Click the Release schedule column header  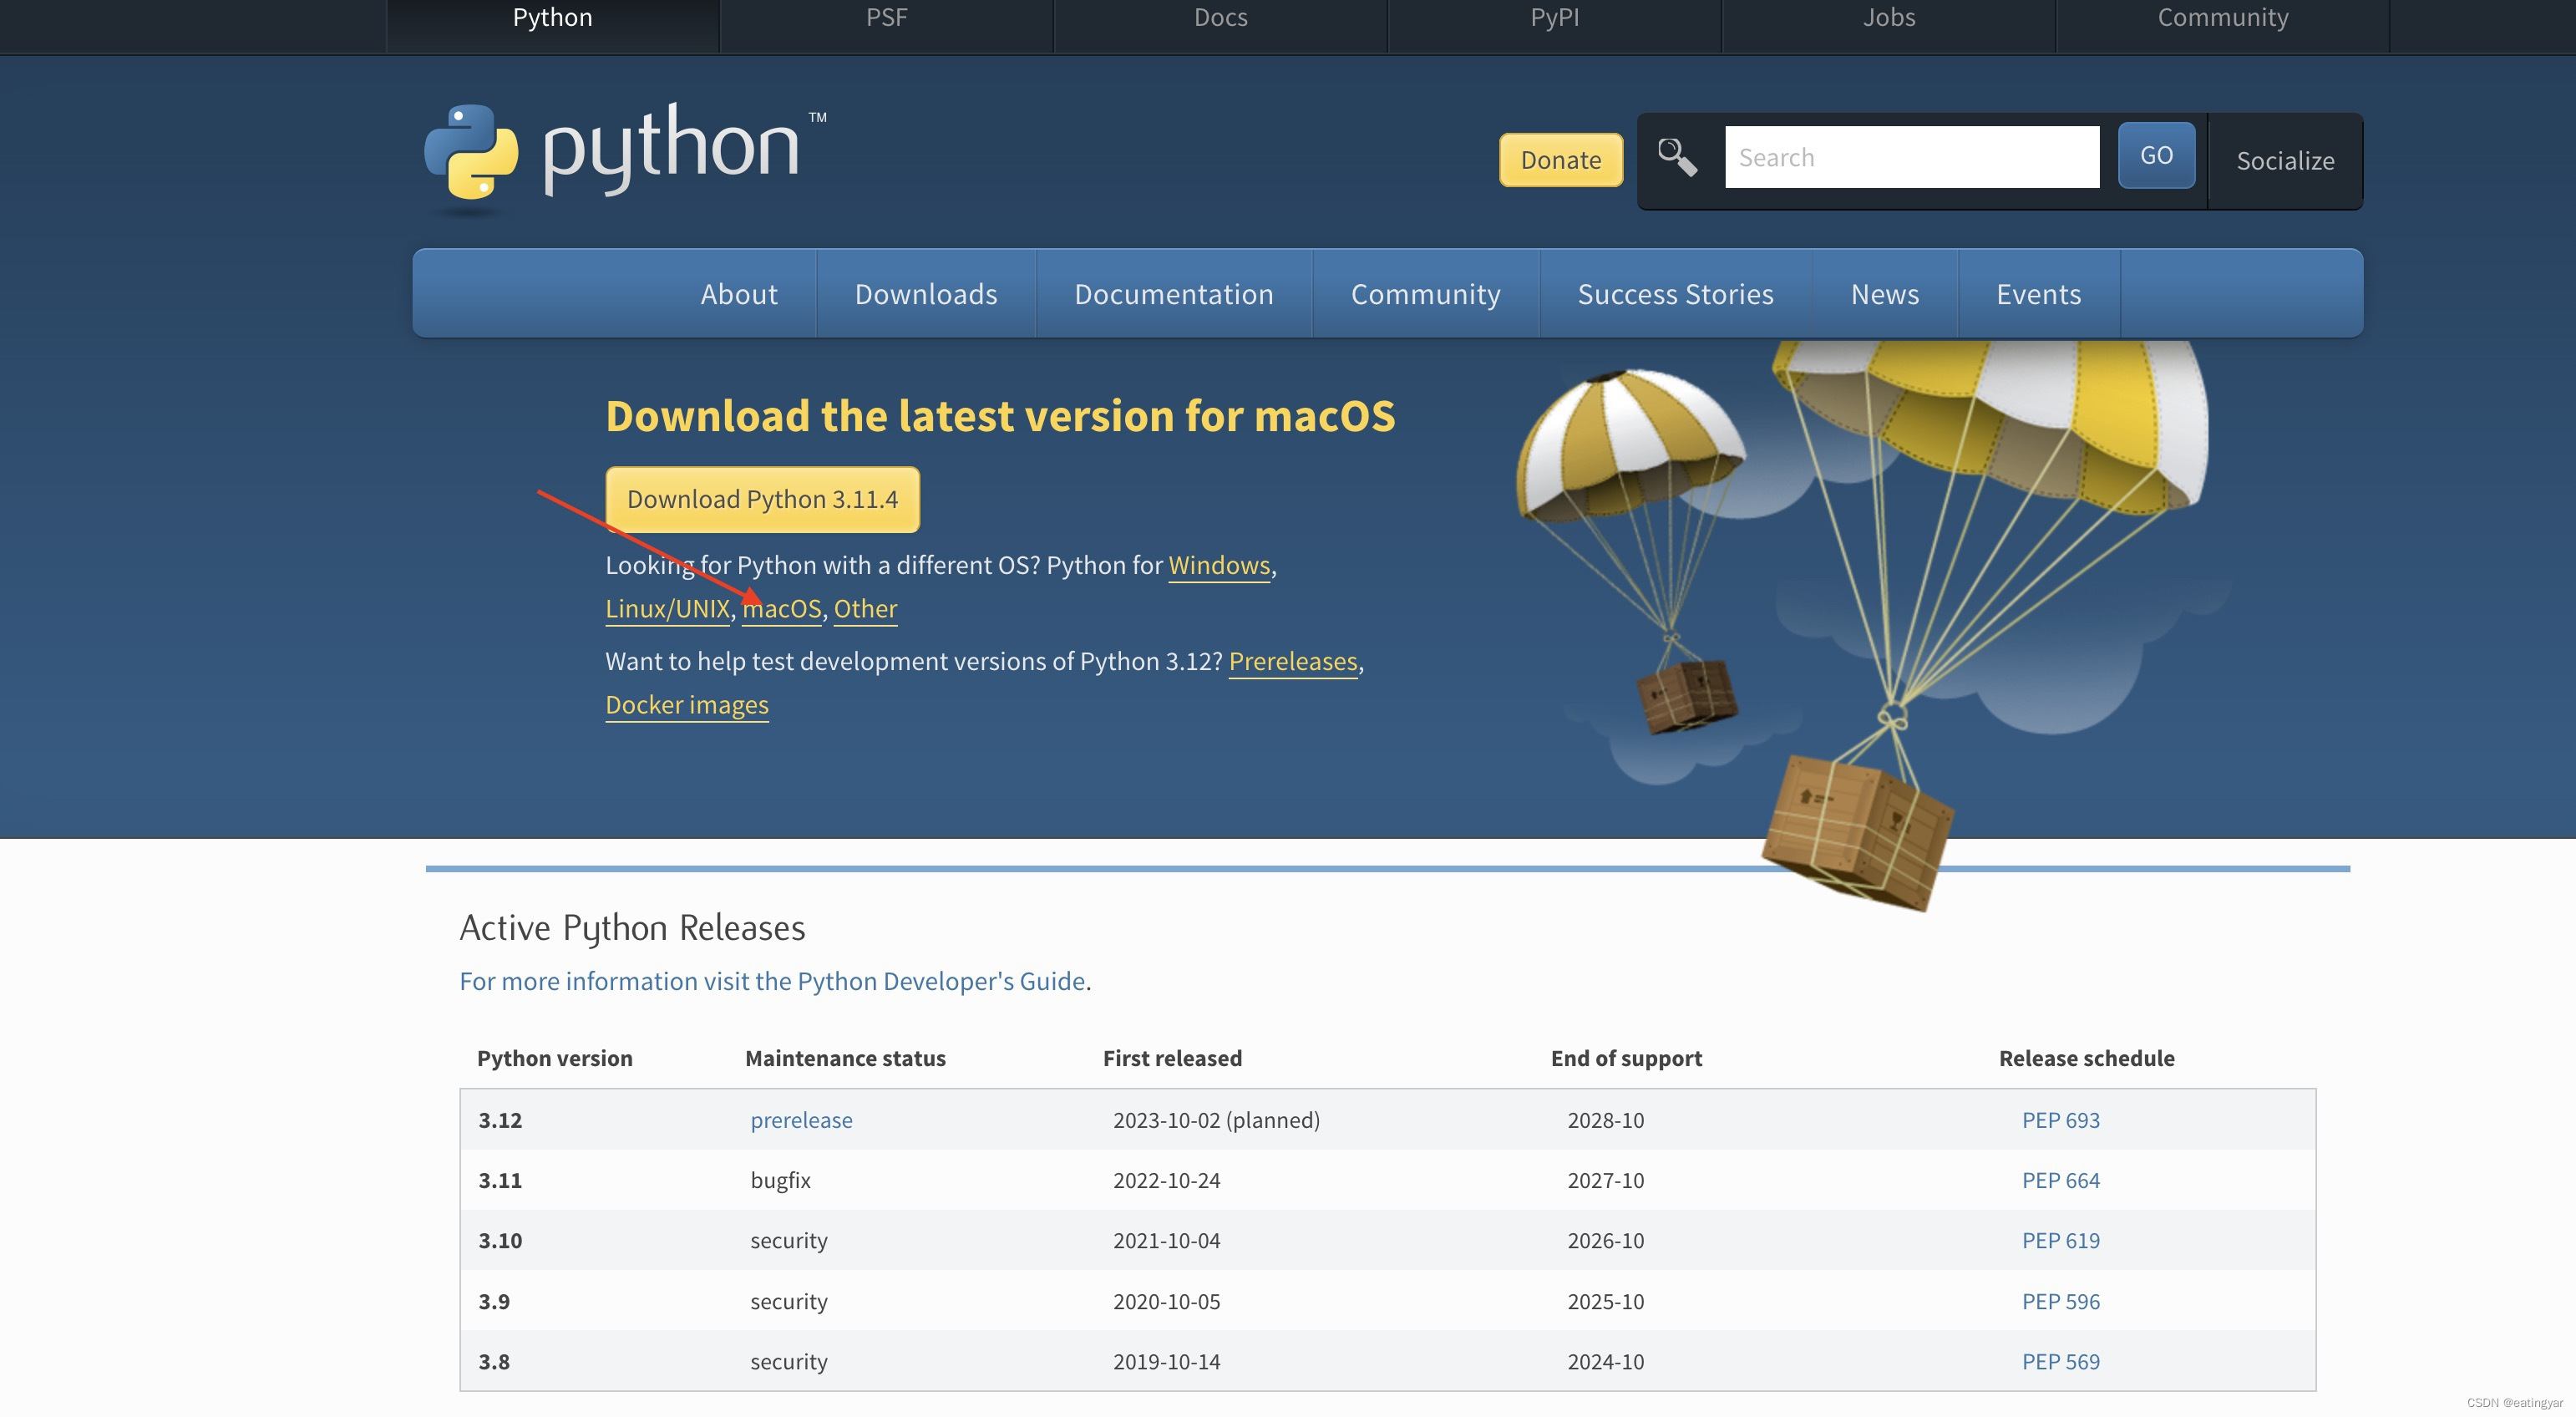tap(2086, 1058)
